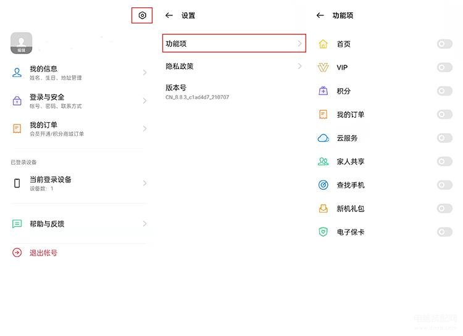This screenshot has height=336, width=463.
Task: Switch on 新机礼包 toggle
Action: pos(444,208)
